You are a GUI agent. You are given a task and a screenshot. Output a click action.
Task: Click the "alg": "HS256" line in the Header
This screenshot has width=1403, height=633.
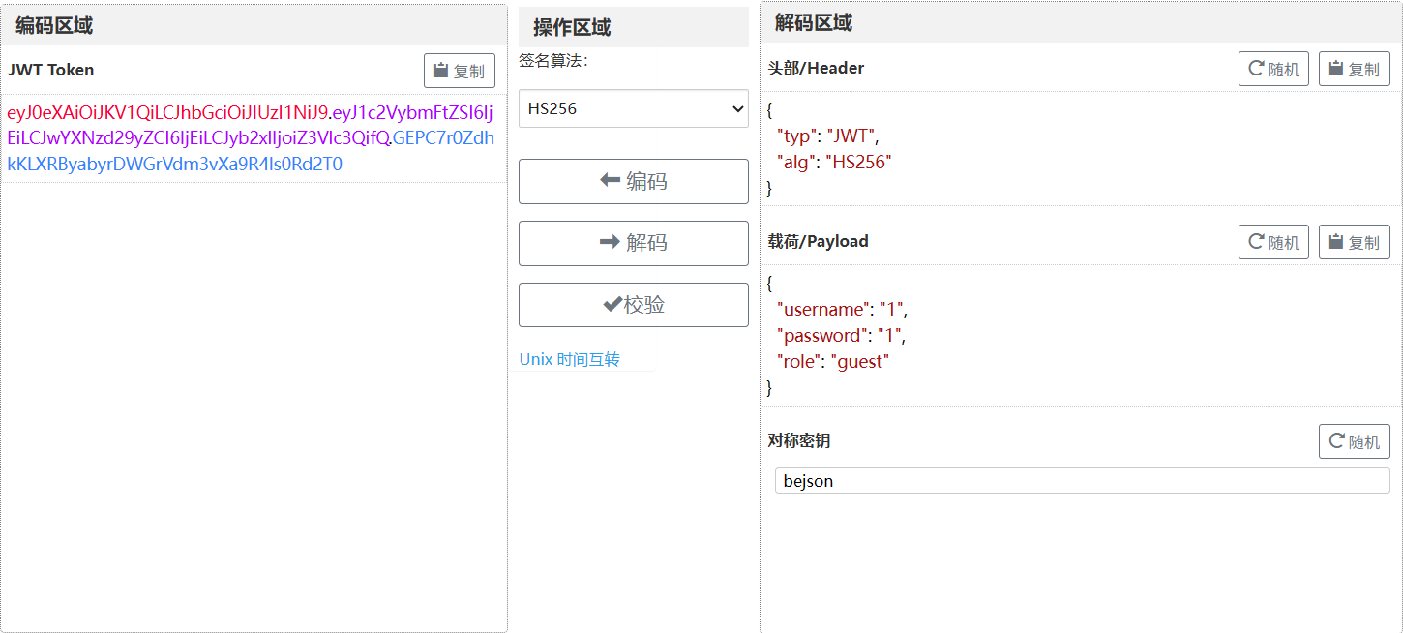833,163
